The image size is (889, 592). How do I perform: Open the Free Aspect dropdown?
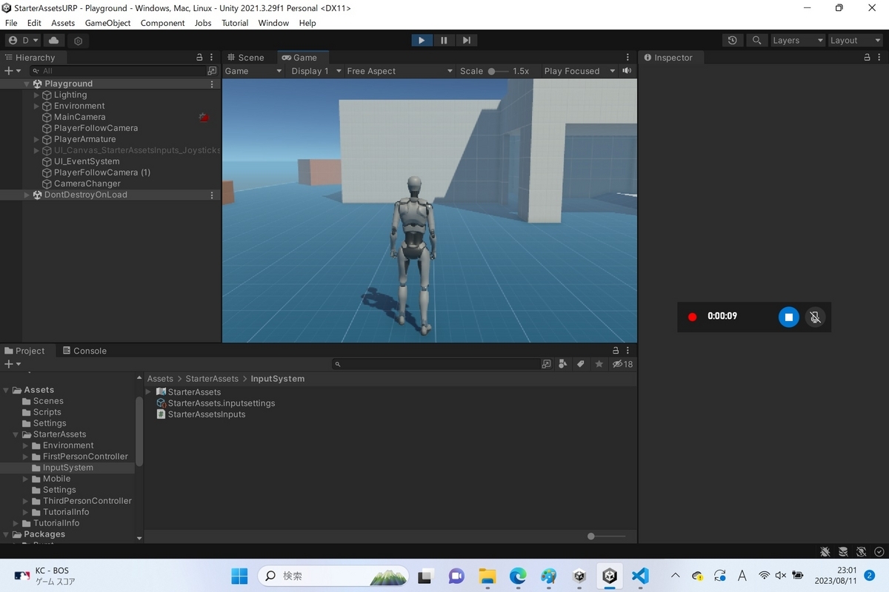[399, 71]
